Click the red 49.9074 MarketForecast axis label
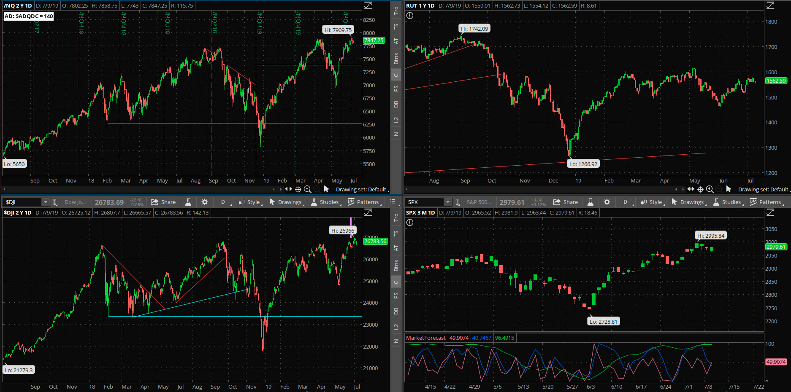The width and height of the screenshot is (791, 392). [776, 362]
